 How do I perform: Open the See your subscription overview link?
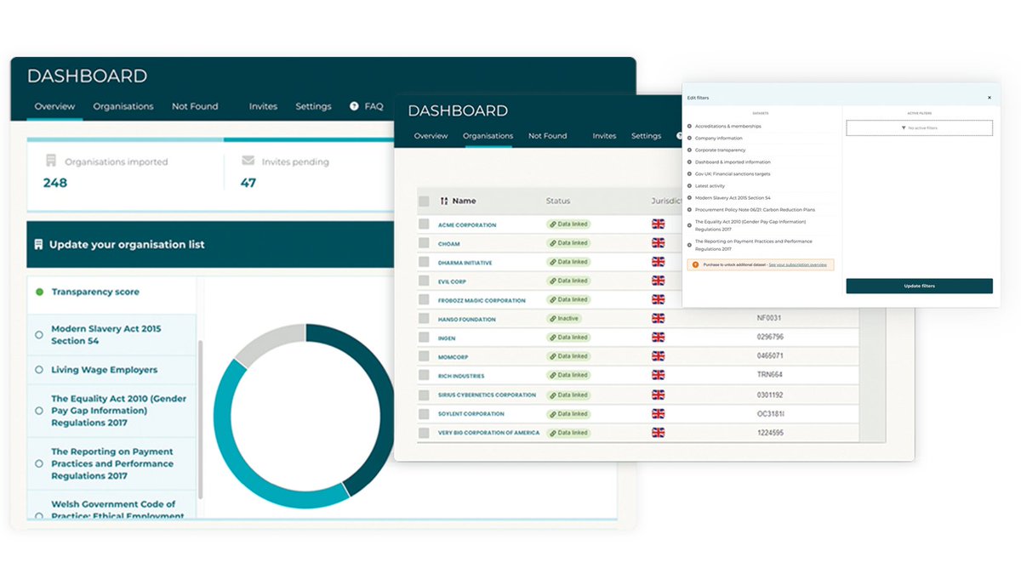(x=797, y=265)
